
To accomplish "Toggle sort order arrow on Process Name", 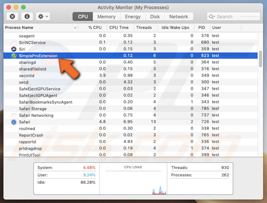I will [x=75, y=28].
